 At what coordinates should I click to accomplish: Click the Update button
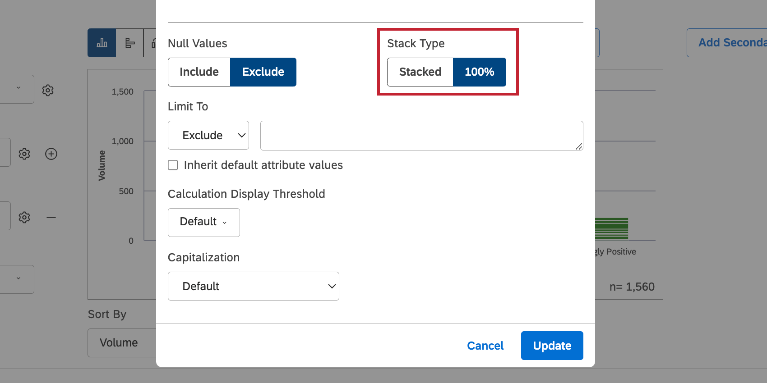552,346
